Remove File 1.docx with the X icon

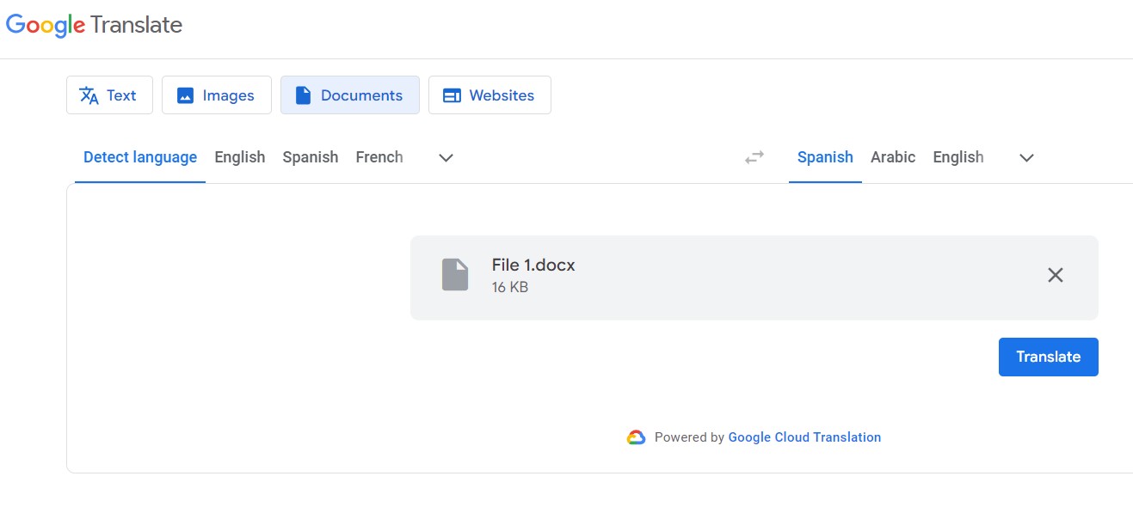[x=1055, y=275]
